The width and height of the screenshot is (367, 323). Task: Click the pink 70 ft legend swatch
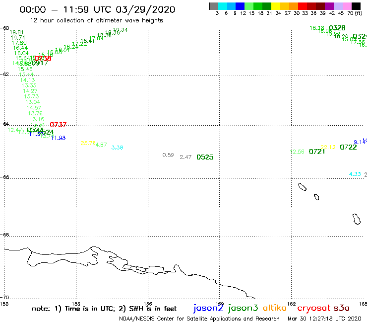347,6
